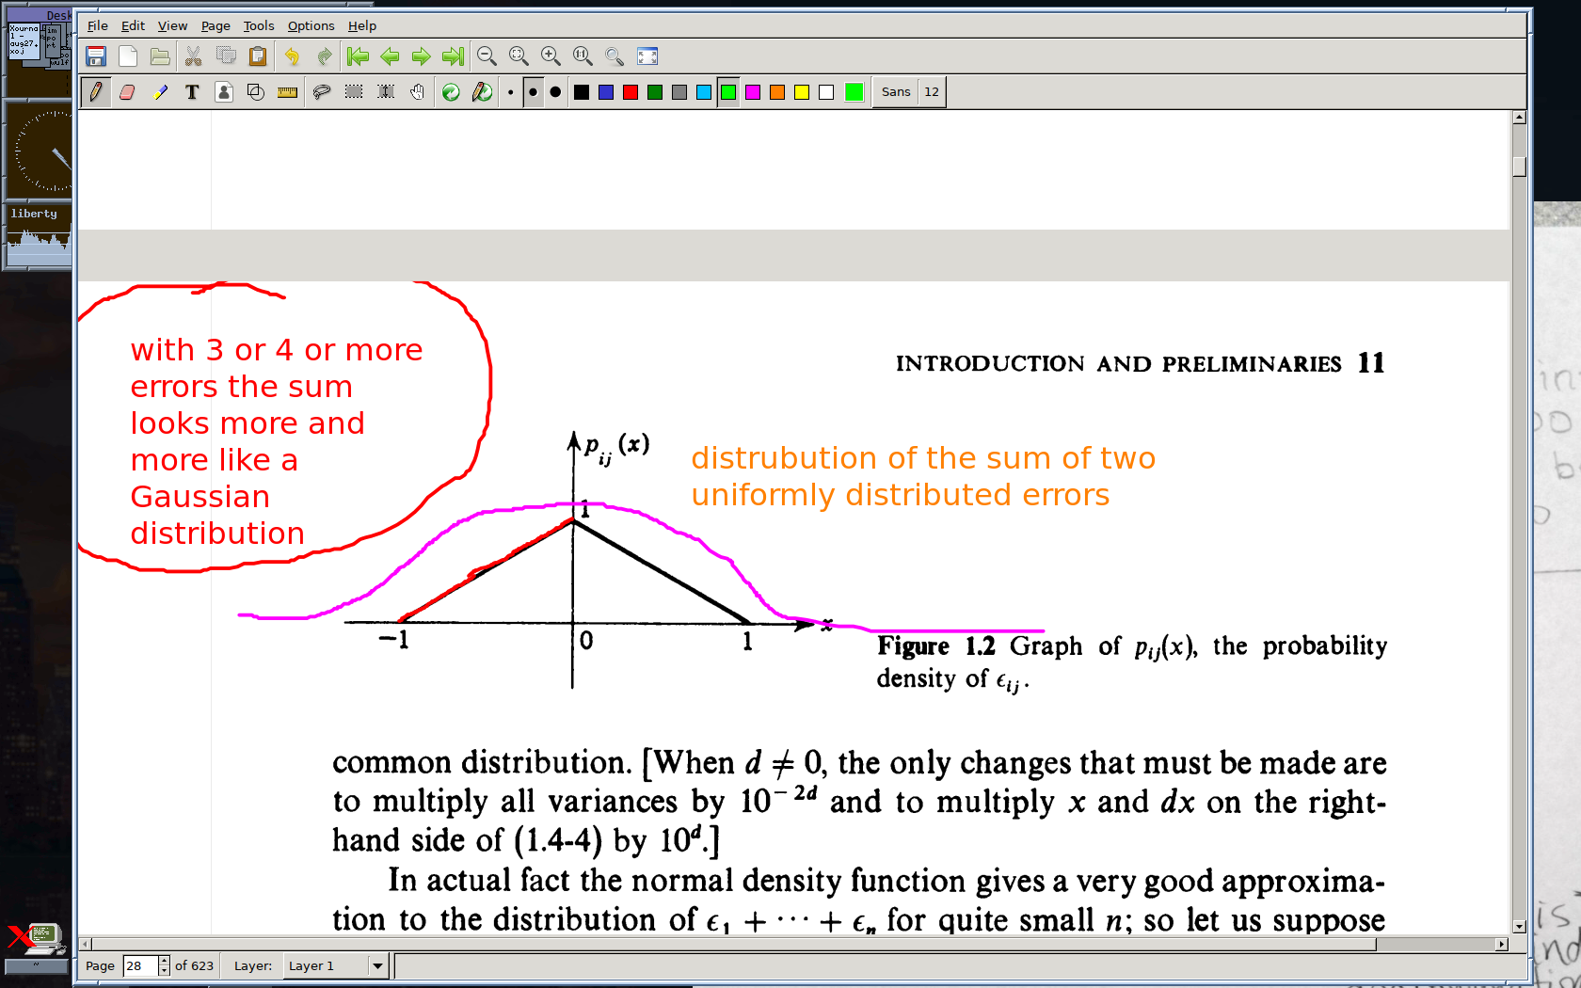Click the Select Rectangle tool

coord(353,92)
